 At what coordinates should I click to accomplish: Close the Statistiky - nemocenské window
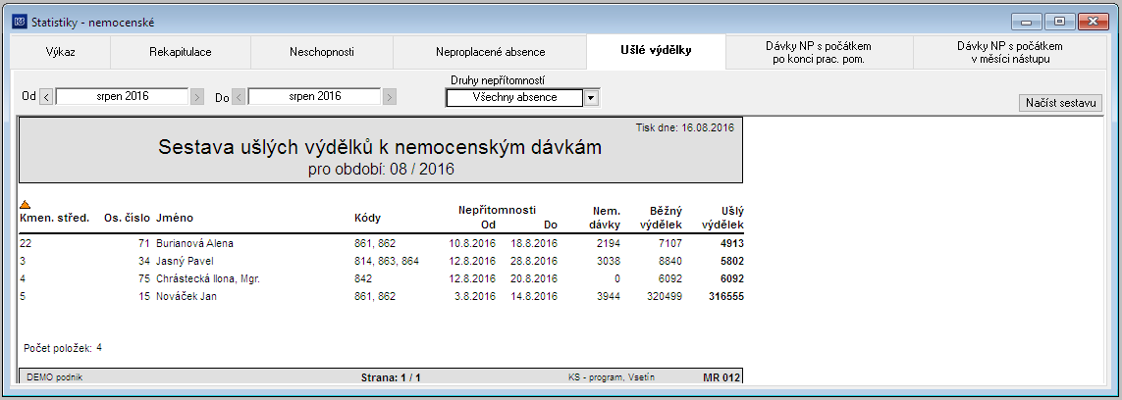1094,23
